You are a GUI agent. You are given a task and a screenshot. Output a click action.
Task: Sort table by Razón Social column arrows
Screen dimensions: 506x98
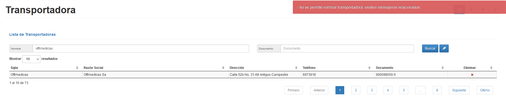[223, 68]
